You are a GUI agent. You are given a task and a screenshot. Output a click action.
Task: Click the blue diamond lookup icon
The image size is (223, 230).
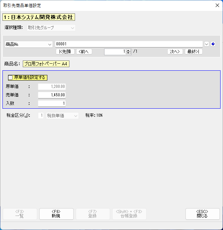pyautogui.click(x=213, y=44)
